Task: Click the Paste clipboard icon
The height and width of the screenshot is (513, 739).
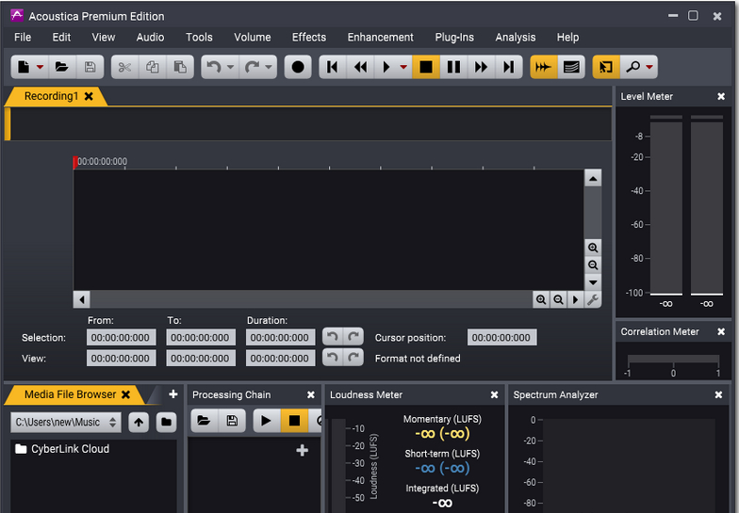Action: click(x=179, y=68)
